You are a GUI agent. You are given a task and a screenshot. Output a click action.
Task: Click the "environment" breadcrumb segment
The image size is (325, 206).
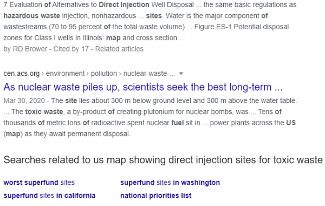[66, 74]
